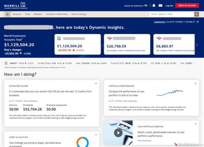Screen dimensions: 204x147
Task: Click the Open an account button
Action: pyautogui.click(x=187, y=5)
